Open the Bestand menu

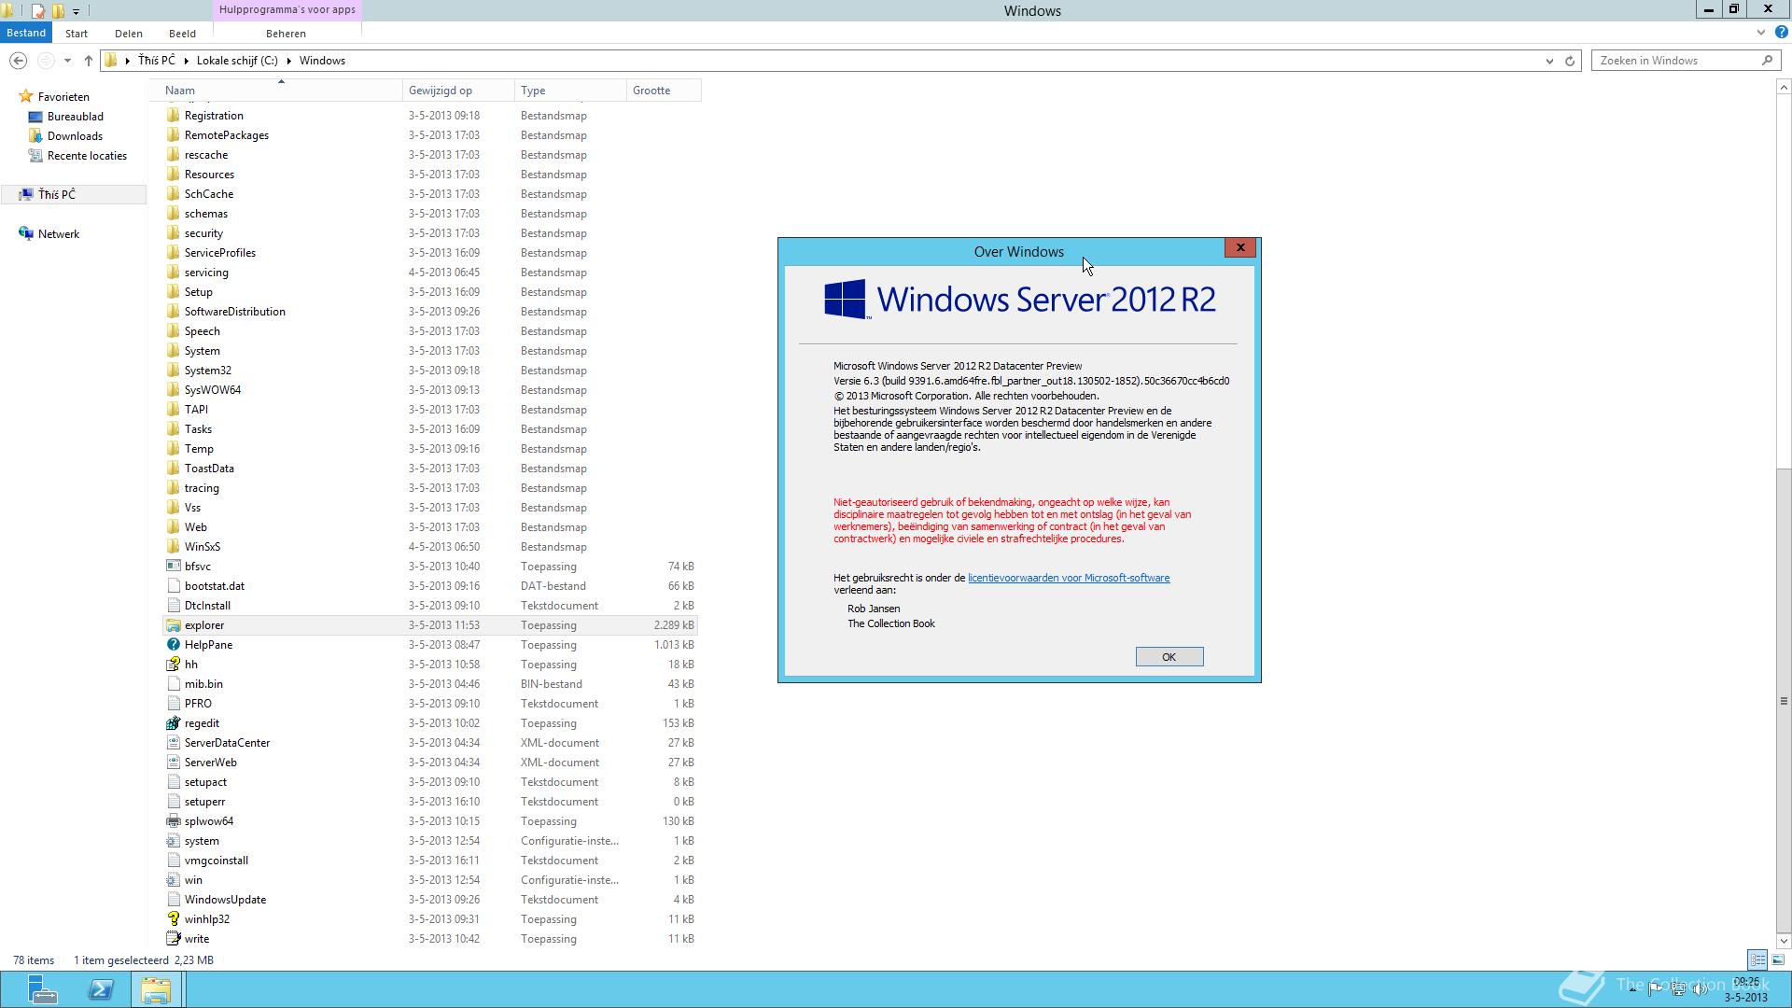tap(26, 33)
